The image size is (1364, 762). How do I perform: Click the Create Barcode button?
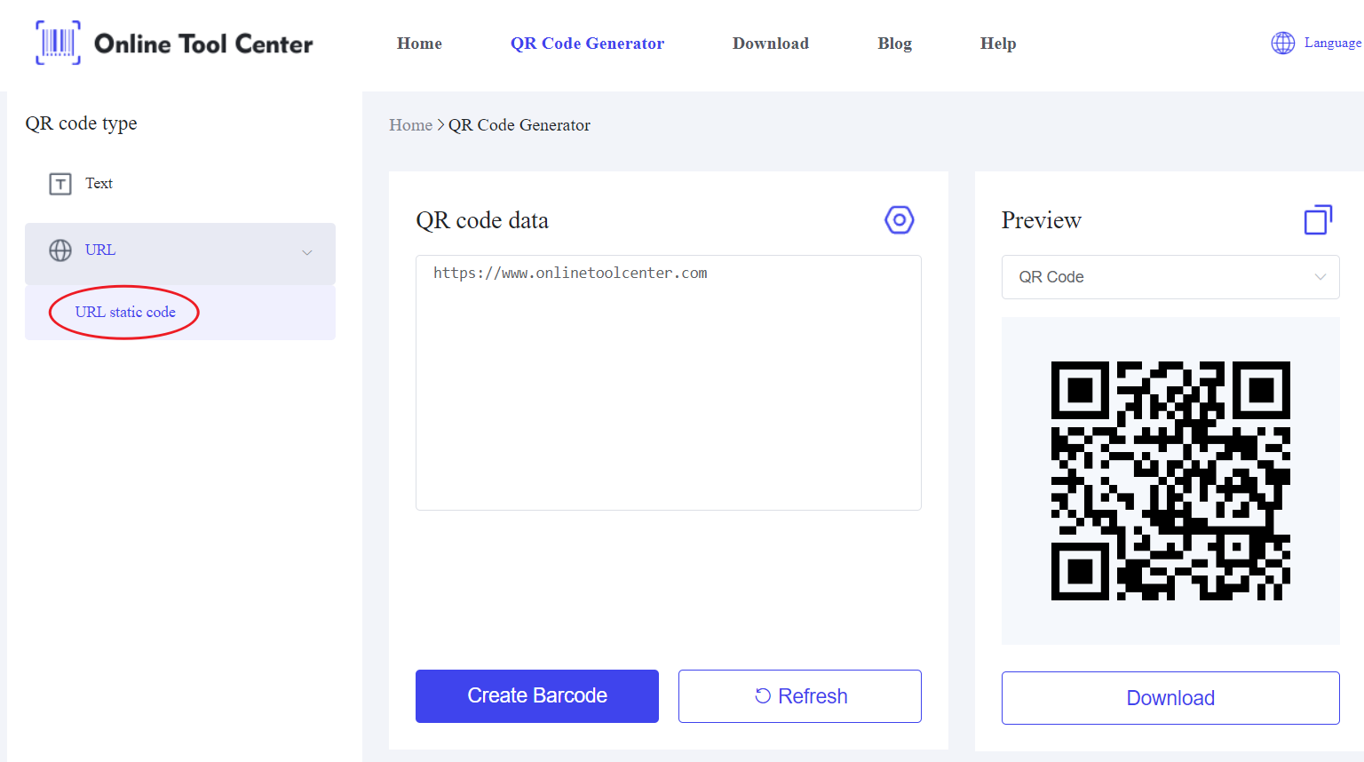(537, 696)
